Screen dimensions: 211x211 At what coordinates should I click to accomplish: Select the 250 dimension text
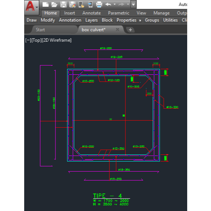pyautogui.click(x=149, y=93)
